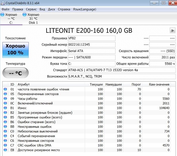Click the firmware field VF82
This screenshot has width=177, height=156.
pos(92,38)
